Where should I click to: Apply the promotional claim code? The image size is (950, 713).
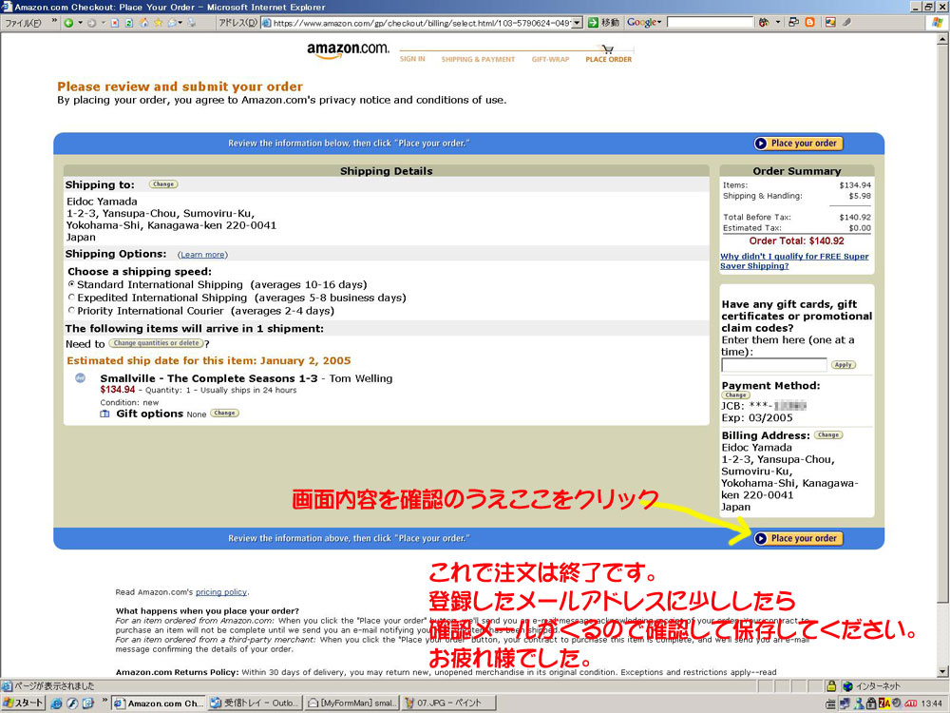click(x=844, y=365)
